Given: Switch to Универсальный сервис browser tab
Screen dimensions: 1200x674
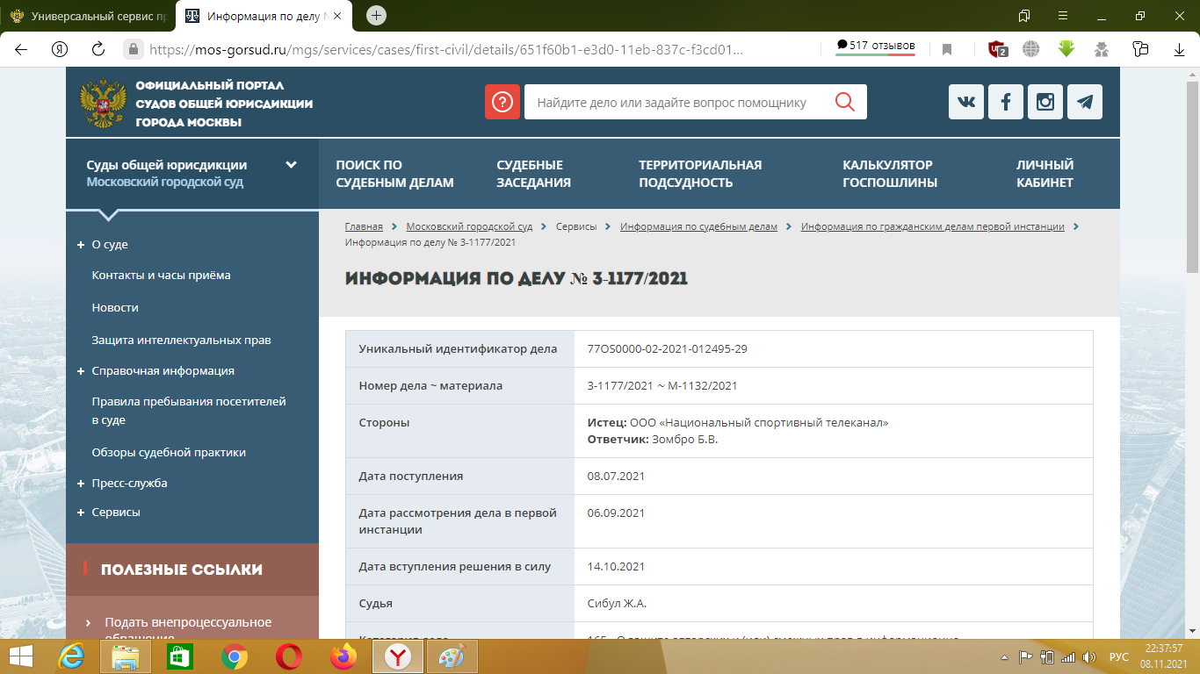Looking at the screenshot, I should pos(88,16).
